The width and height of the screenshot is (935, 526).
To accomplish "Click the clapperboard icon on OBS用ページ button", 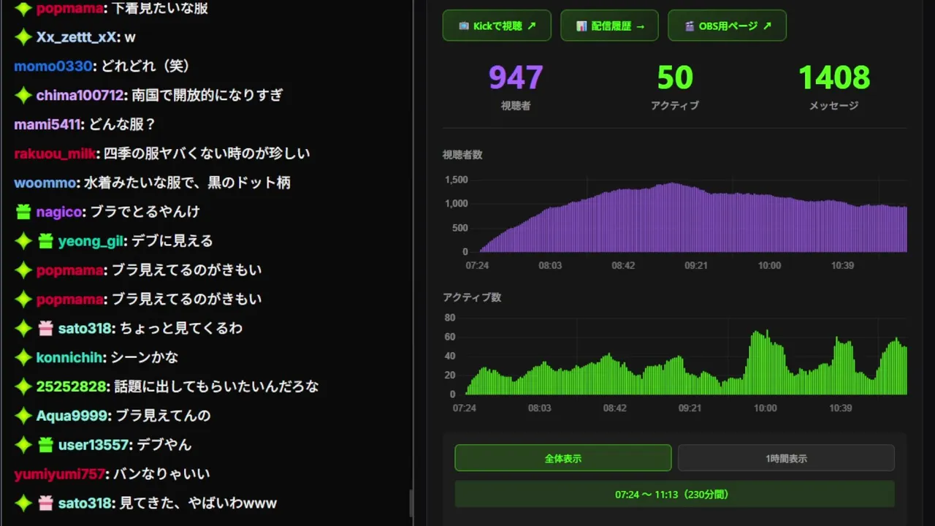I will [690, 26].
